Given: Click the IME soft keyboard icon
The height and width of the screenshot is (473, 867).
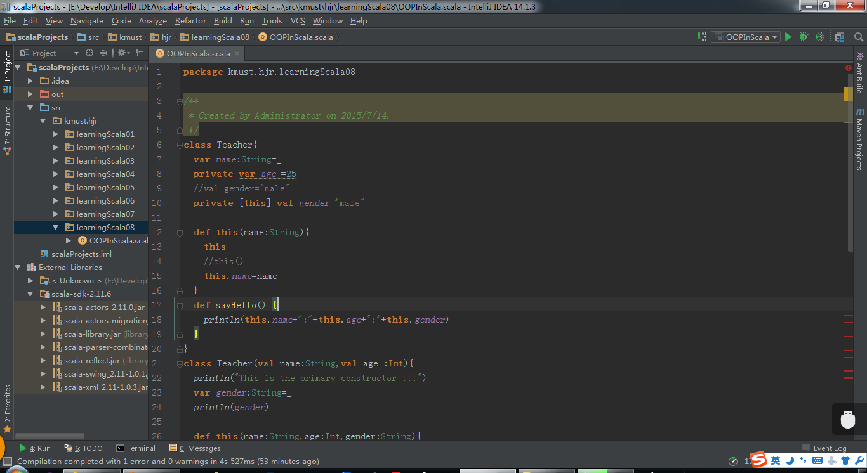Looking at the screenshot, I should 816,460.
